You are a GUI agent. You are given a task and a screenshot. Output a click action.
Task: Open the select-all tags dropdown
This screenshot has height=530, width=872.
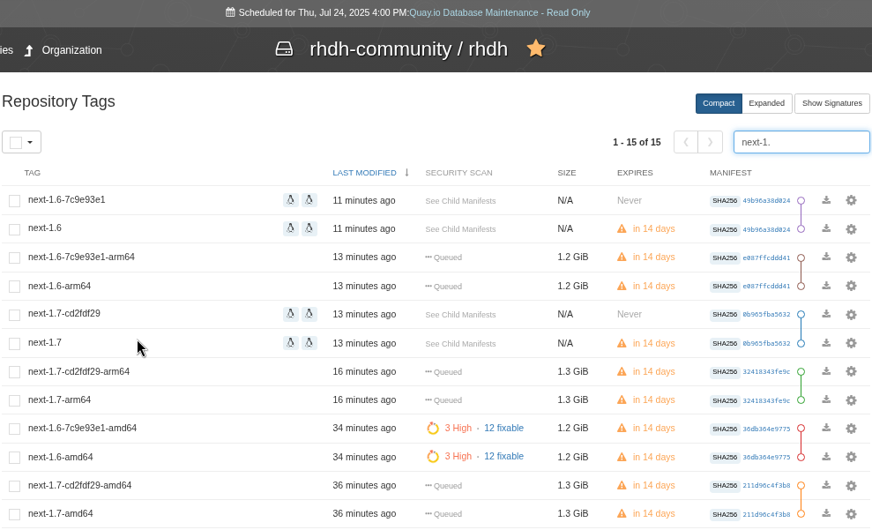coord(22,142)
